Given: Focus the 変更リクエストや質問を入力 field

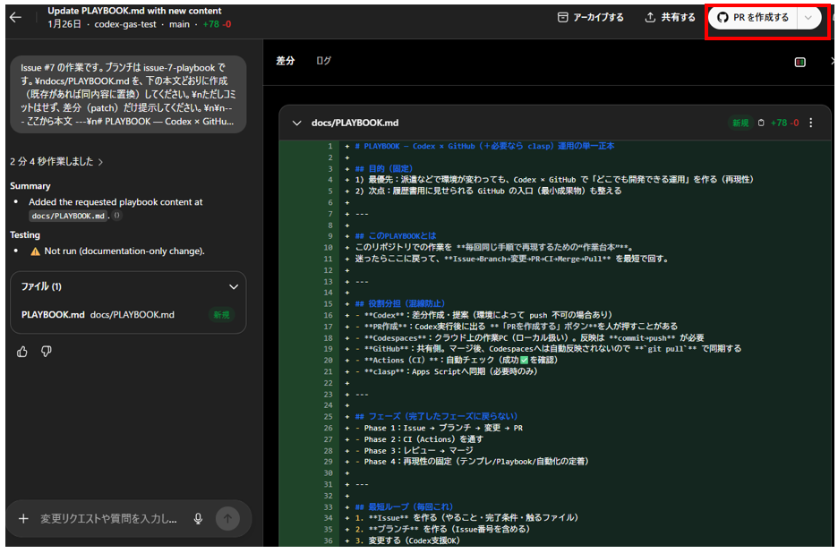Looking at the screenshot, I should click(108, 518).
